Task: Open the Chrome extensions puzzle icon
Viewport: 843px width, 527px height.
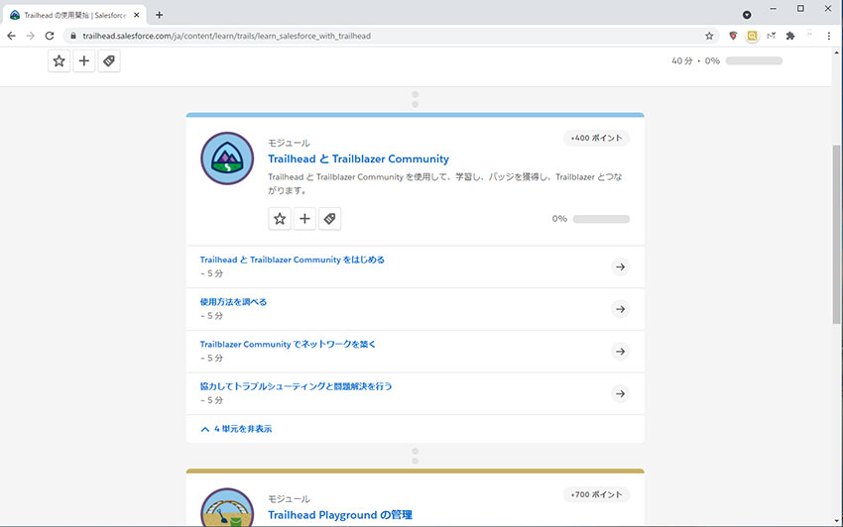Action: click(790, 36)
